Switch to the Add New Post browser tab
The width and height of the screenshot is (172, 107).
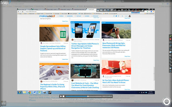(79, 10)
